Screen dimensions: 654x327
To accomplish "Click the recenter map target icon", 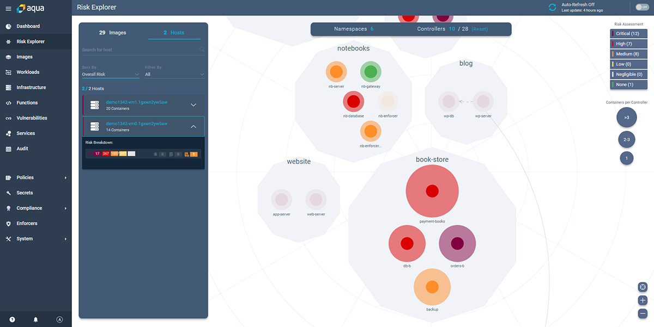I will (643, 287).
